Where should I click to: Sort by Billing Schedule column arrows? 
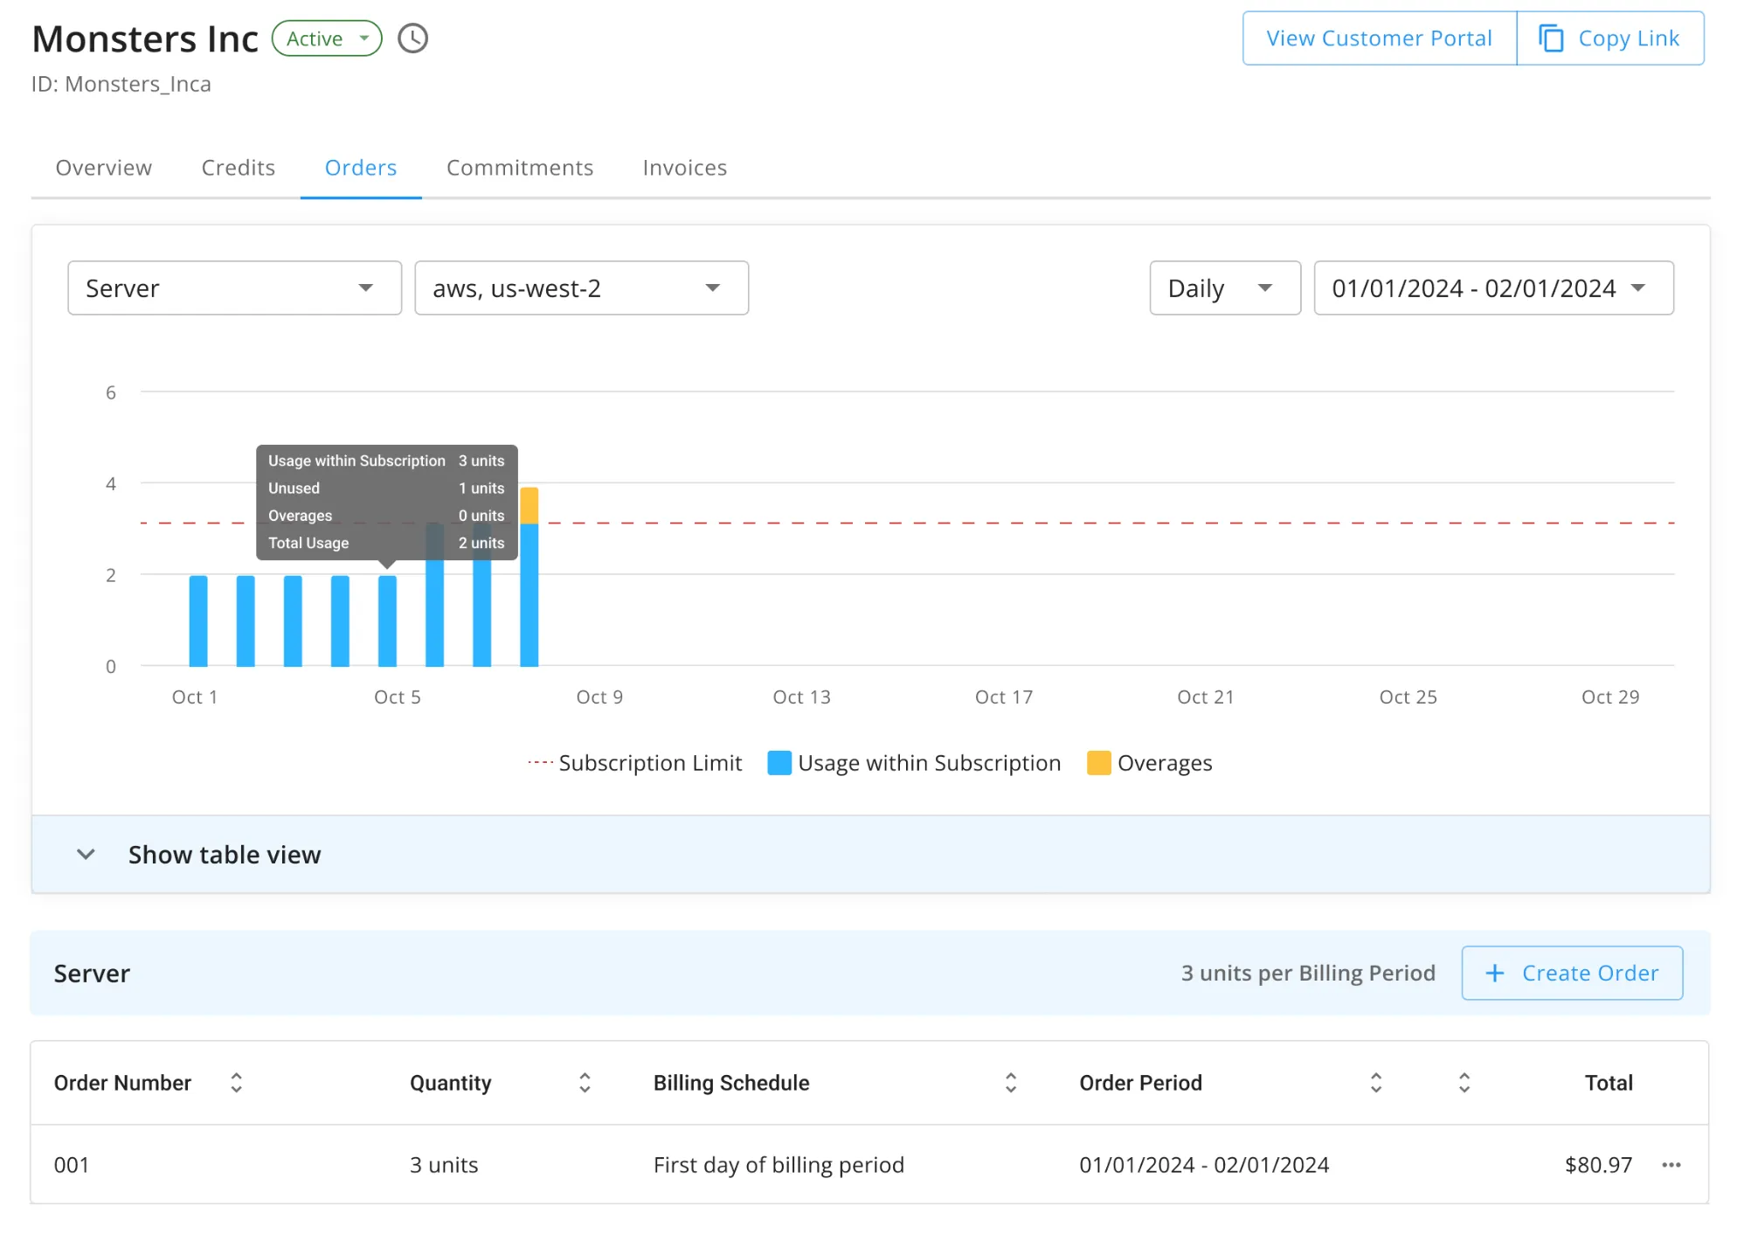[1011, 1083]
